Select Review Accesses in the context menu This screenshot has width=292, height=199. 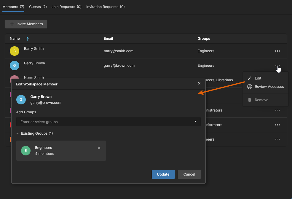[x=269, y=87]
